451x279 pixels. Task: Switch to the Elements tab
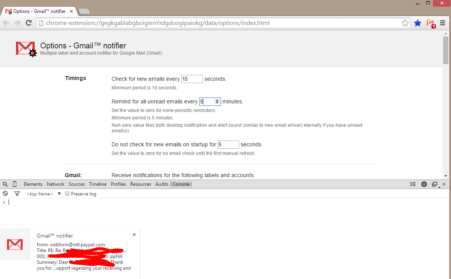coord(33,184)
